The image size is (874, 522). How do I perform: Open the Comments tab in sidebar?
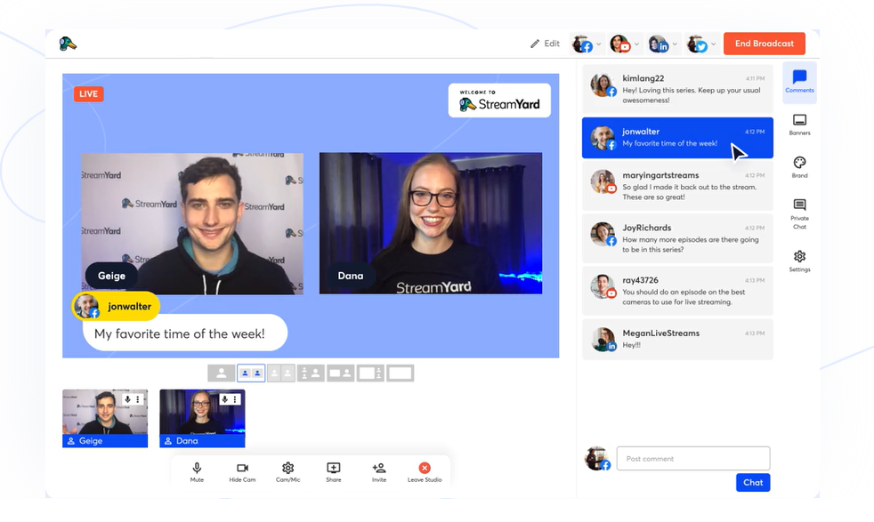(x=799, y=81)
